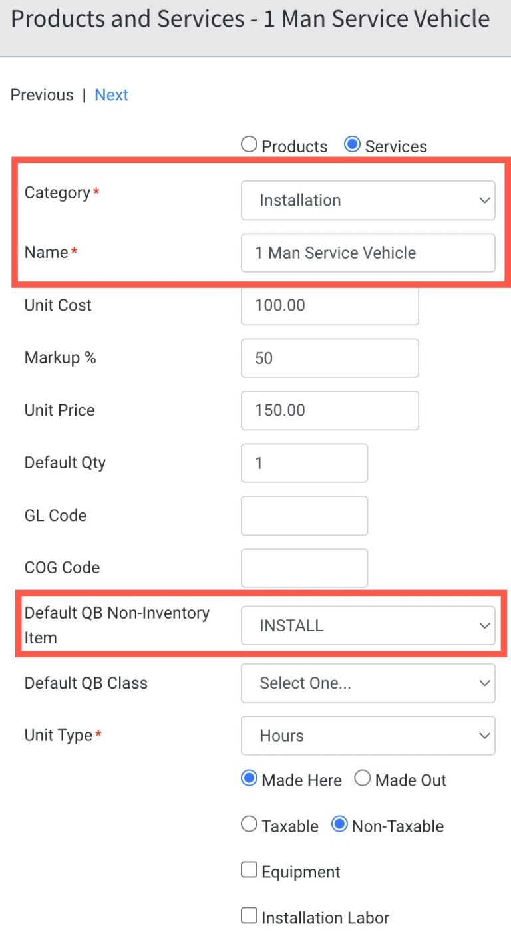The image size is (511, 944).
Task: Edit the Unit Cost value
Action: tap(329, 305)
